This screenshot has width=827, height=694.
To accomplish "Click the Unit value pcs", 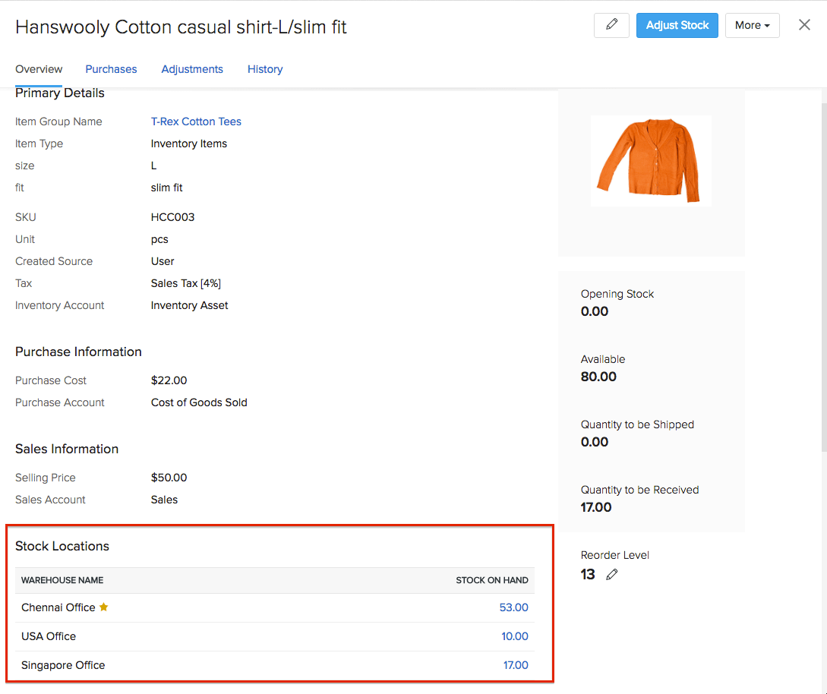I will point(159,239).
